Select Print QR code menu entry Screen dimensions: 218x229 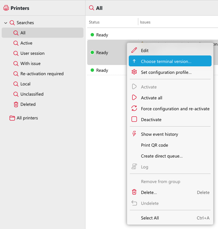[155, 145]
